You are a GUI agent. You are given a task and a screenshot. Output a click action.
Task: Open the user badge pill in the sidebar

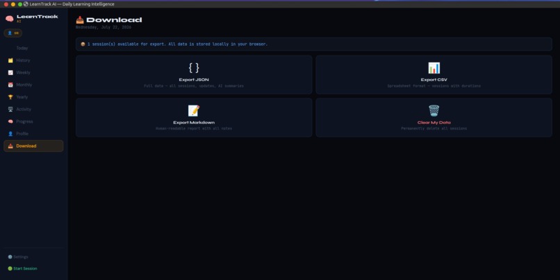13,33
